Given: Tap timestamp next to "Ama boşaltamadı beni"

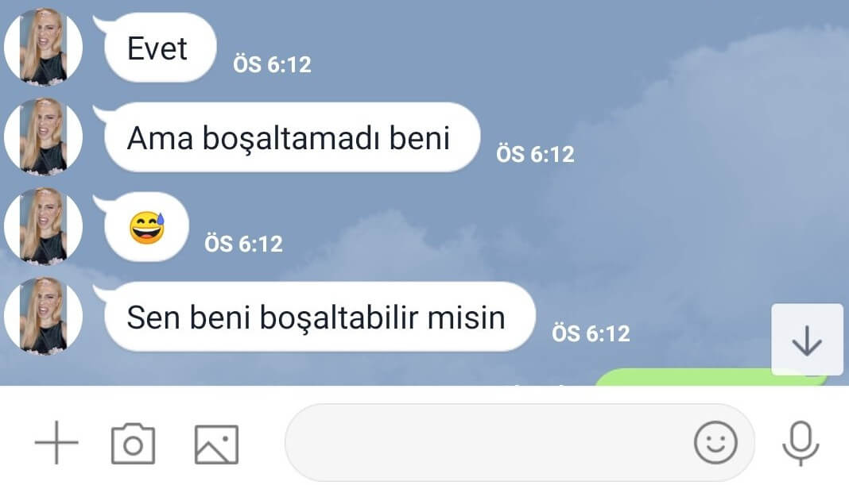Looking at the screenshot, I should (x=536, y=155).
